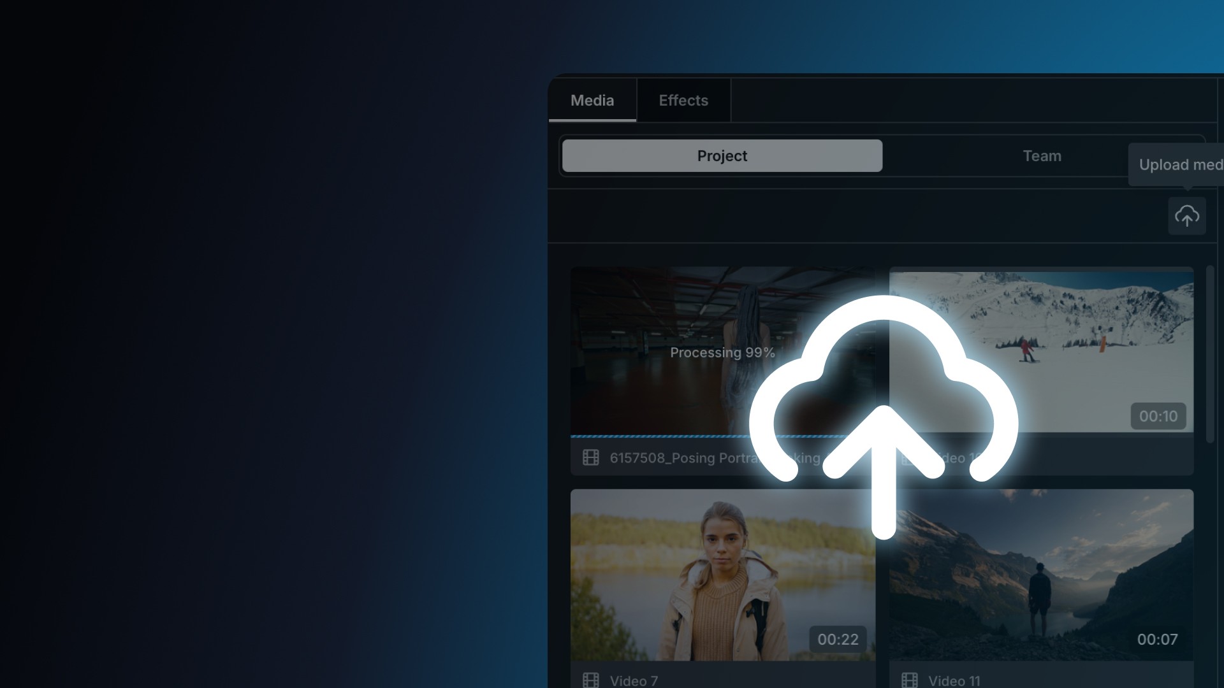
Task: Click the film strip icon beside Video 11
Action: click(910, 680)
